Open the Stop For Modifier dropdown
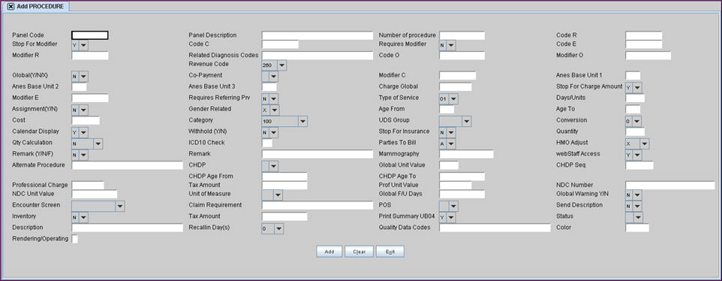The image size is (722, 281). pos(84,45)
